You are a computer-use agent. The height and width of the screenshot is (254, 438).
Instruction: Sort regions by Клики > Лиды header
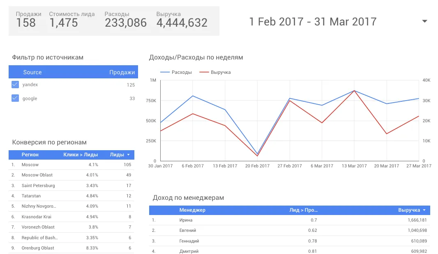tap(81, 155)
